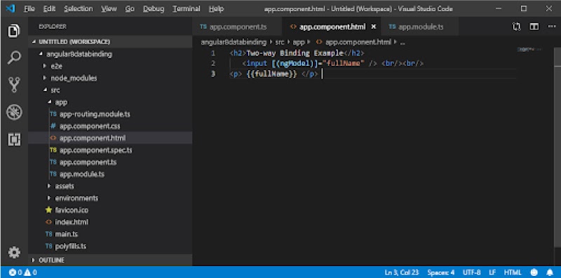Open the Extensions view in activity bar
The height and width of the screenshot is (278, 561).
14,139
